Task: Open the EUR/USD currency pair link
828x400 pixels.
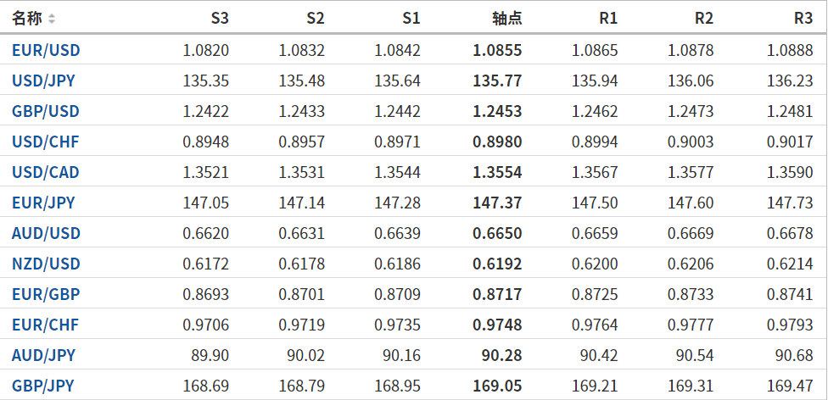Action: [46, 50]
